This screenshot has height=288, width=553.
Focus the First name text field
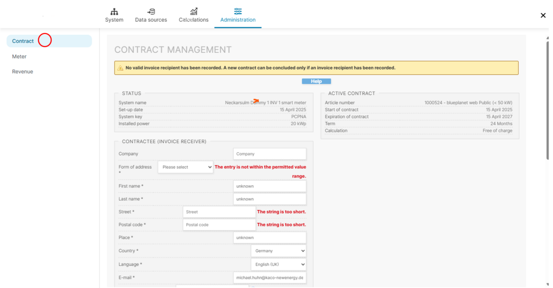[x=269, y=186]
